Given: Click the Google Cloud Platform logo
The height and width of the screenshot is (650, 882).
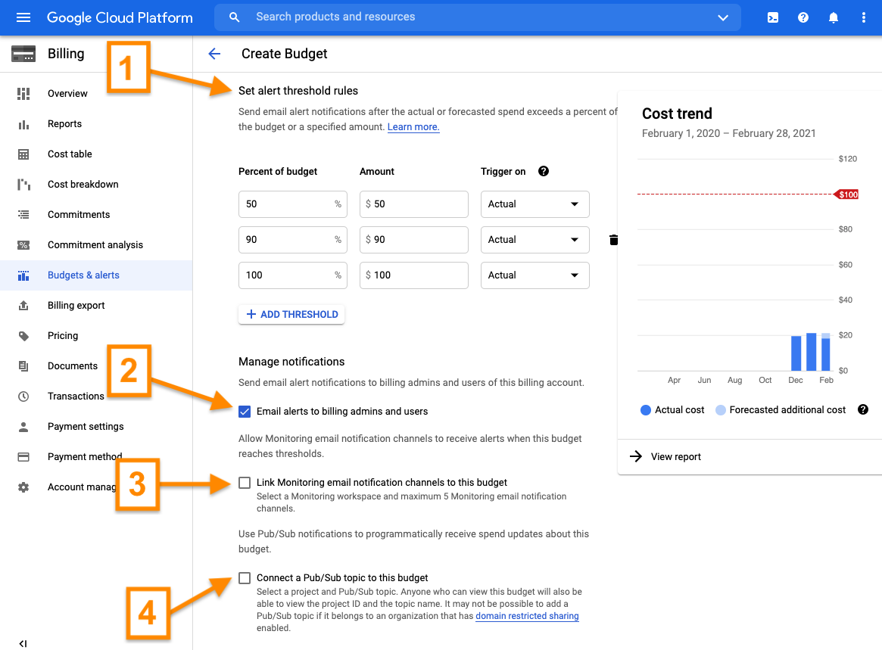Looking at the screenshot, I should 120,17.
